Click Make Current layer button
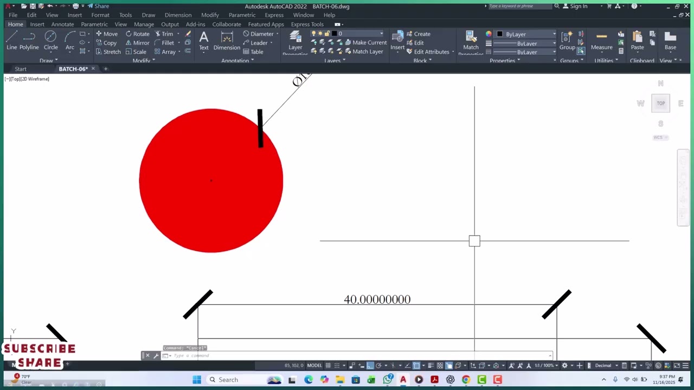The width and height of the screenshot is (694, 390). click(x=365, y=43)
